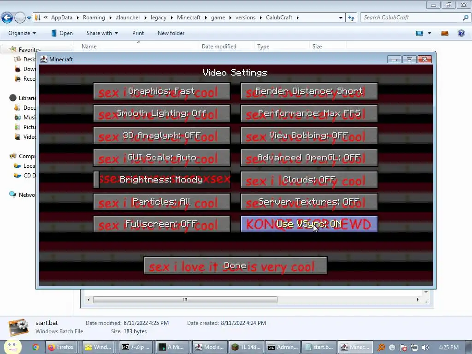
Task: Click the Roaming breadcrumb segment
Action: (x=94, y=18)
